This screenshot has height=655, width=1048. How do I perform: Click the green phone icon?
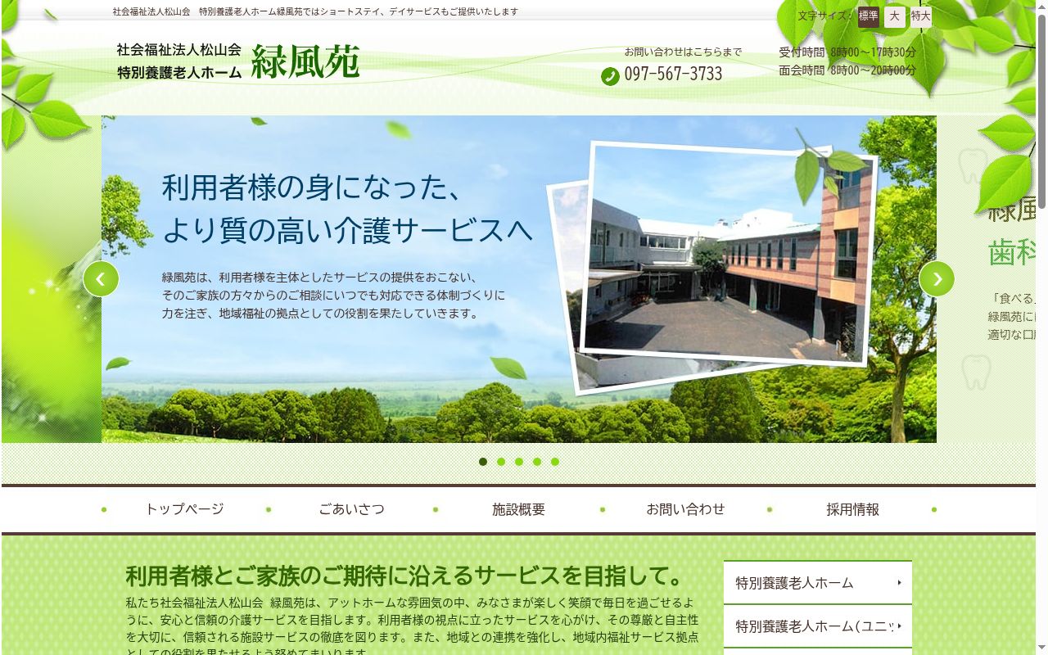610,76
